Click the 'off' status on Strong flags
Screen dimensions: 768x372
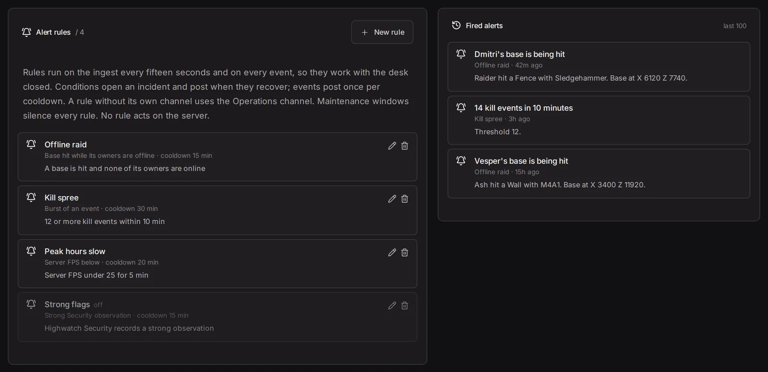click(x=98, y=305)
